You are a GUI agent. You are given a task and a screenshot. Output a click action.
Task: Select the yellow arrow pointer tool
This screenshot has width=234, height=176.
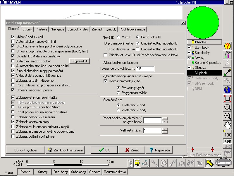[209, 163]
